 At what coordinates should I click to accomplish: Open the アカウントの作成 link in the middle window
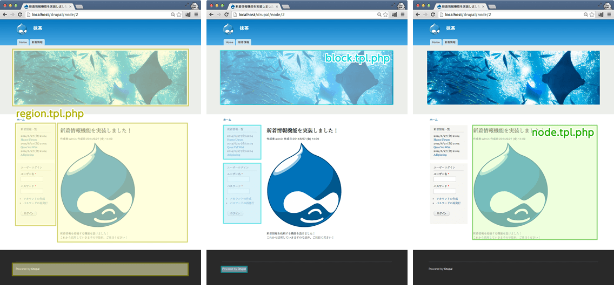[x=240, y=199]
